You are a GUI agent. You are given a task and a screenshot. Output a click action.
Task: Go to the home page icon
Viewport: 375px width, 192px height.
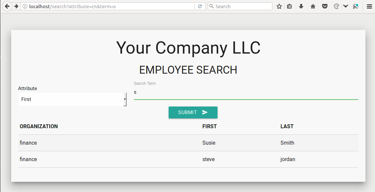[313, 7]
